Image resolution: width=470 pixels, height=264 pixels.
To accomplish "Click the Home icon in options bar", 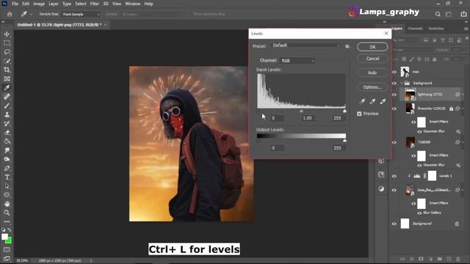I will (x=10, y=14).
